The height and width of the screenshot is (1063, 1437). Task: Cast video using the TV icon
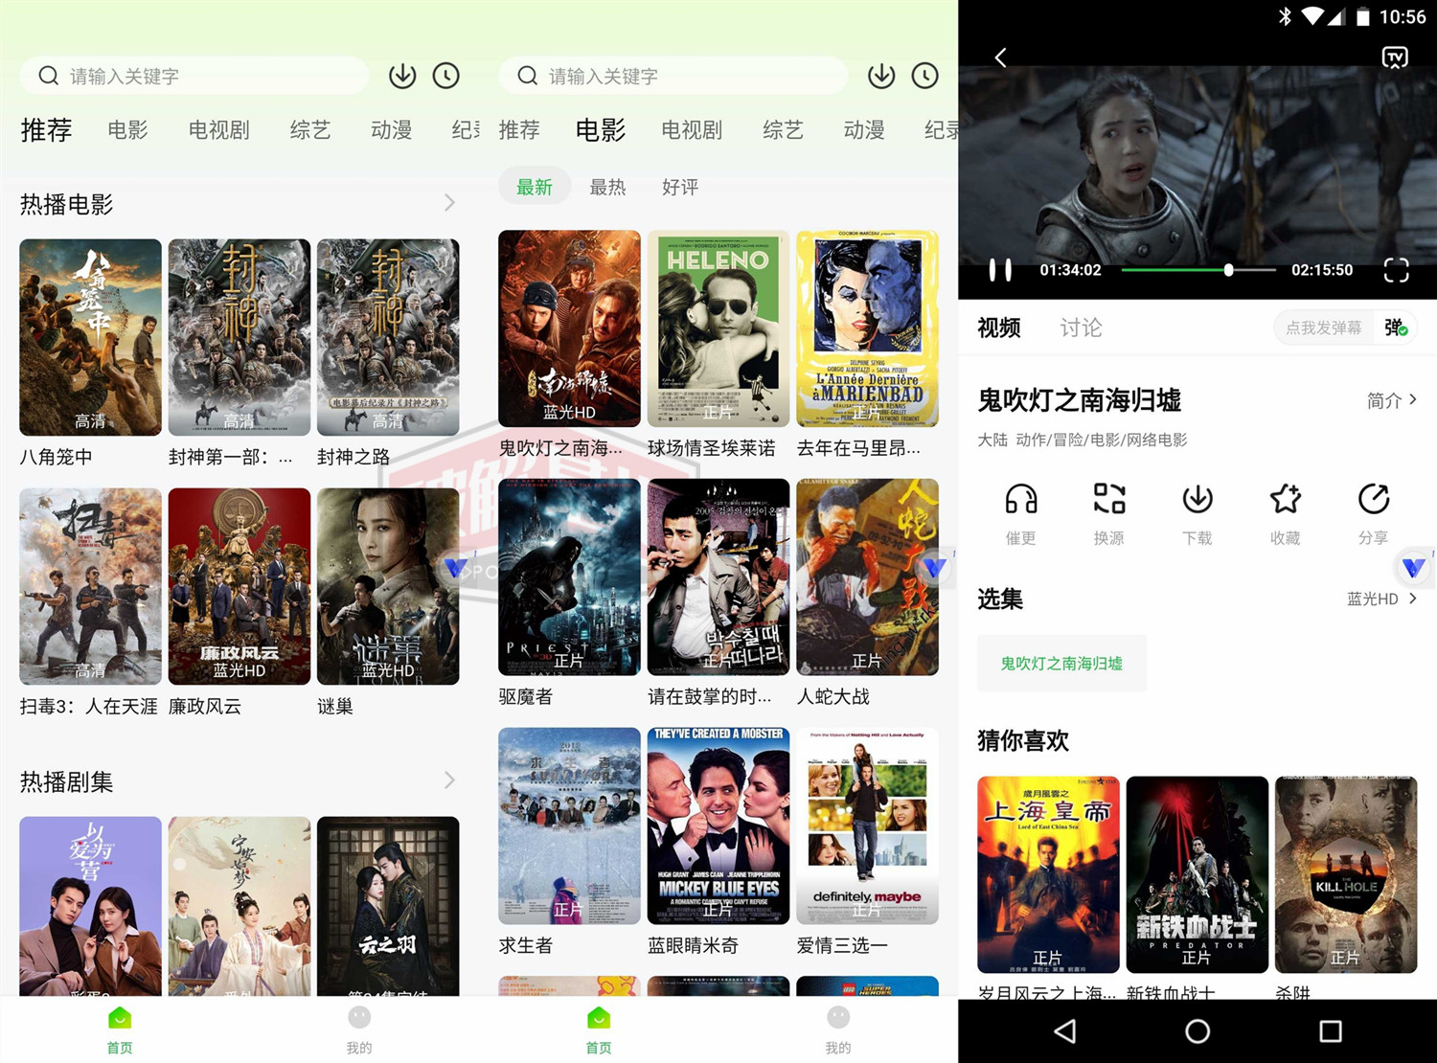(1395, 57)
